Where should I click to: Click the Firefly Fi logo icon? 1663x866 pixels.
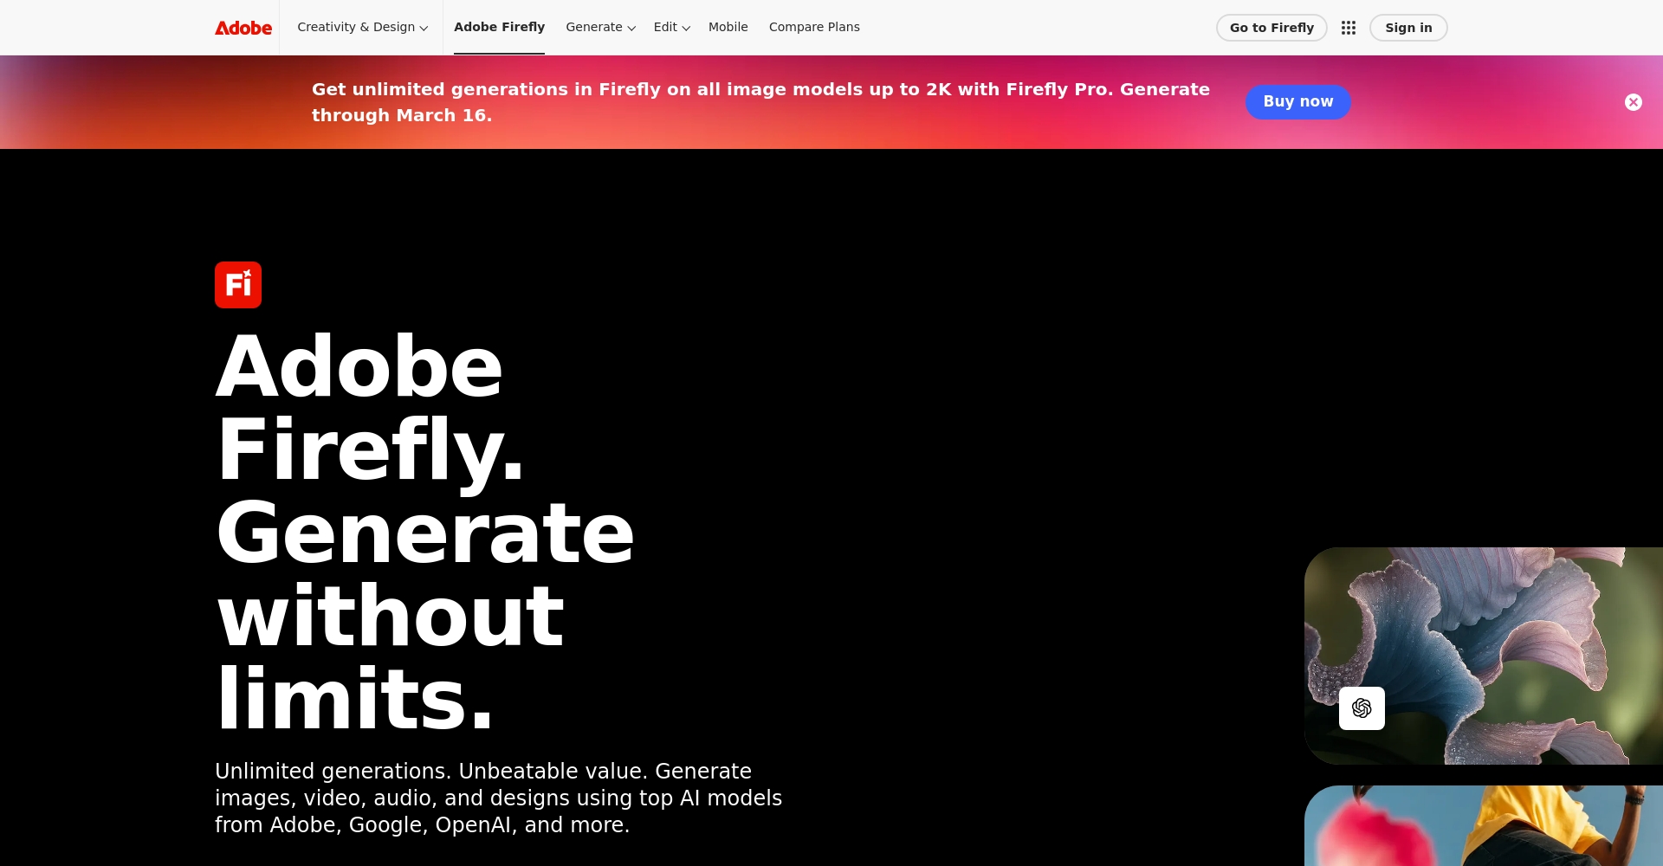[238, 284]
